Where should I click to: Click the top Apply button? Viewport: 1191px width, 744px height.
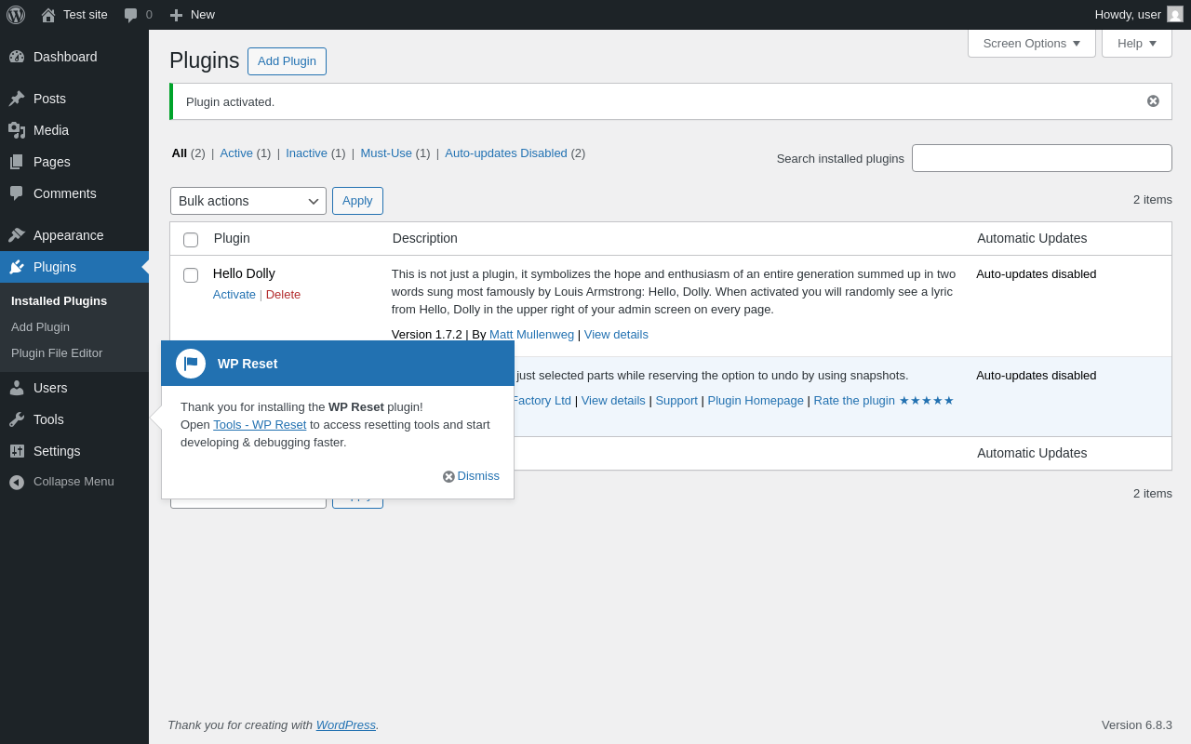click(357, 201)
